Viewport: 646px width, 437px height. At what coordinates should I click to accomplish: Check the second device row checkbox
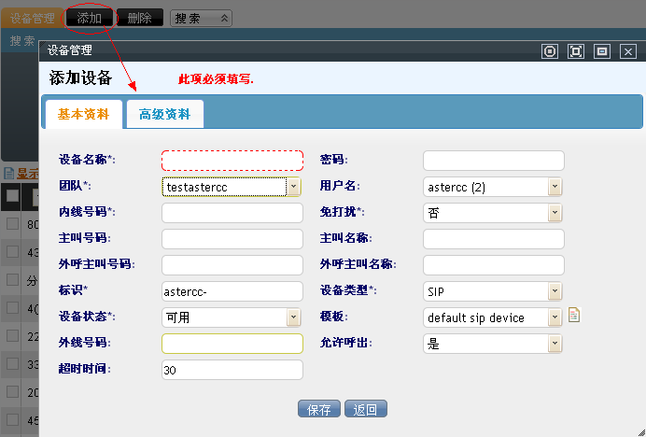pos(12,251)
